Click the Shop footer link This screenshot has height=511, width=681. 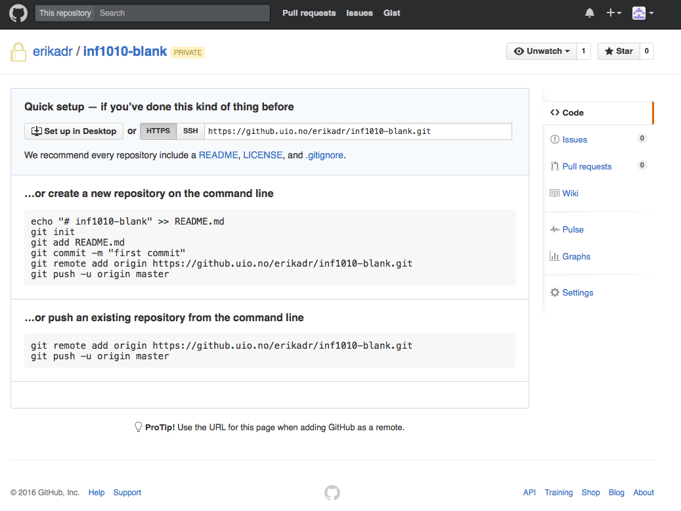[x=590, y=493]
